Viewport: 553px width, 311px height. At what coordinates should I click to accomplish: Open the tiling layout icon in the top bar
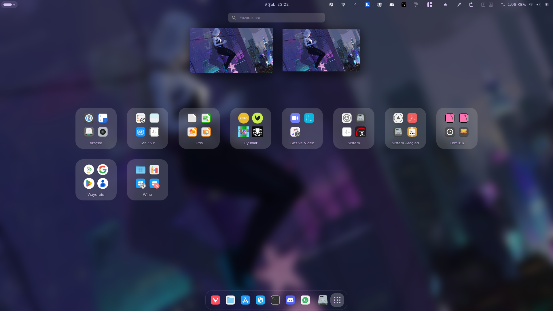(x=430, y=5)
